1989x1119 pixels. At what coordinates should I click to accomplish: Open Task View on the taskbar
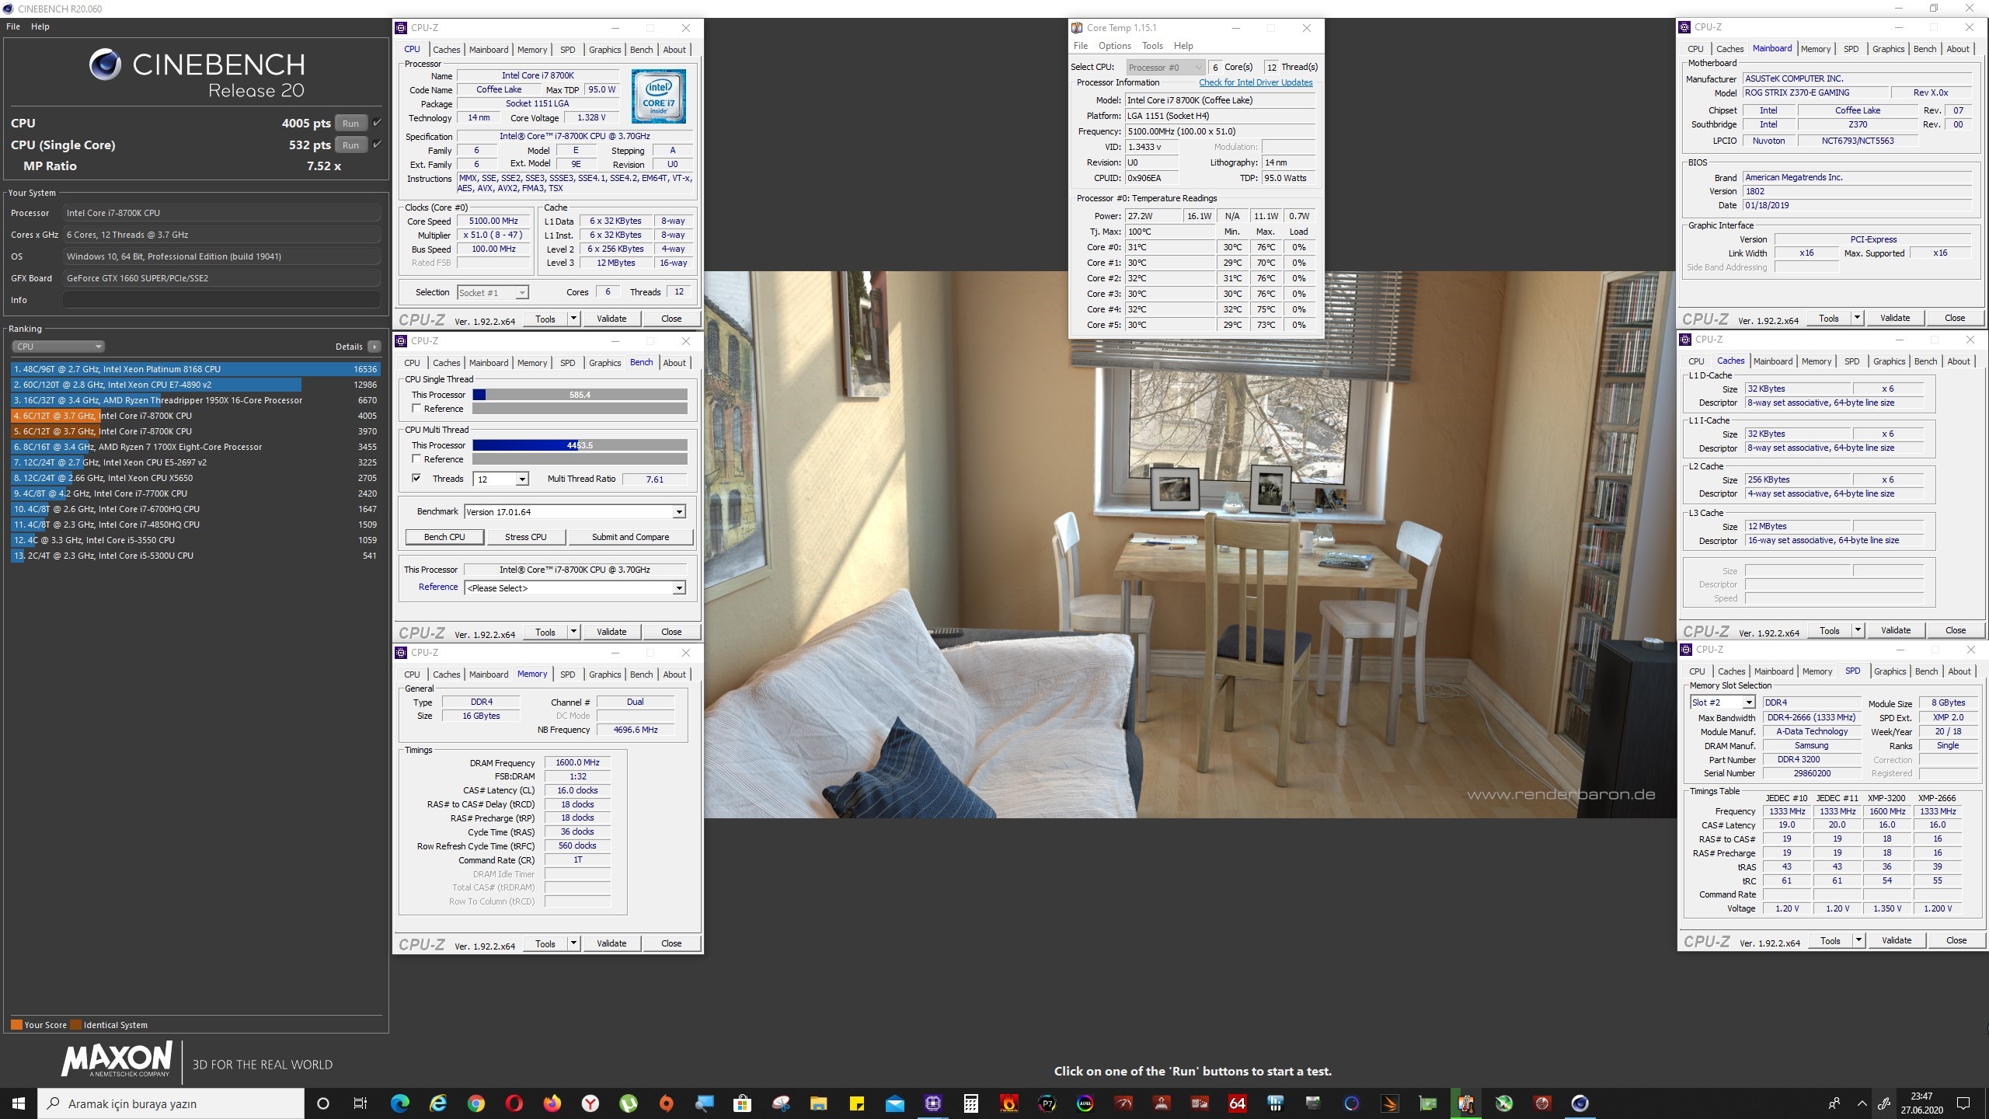click(361, 1103)
